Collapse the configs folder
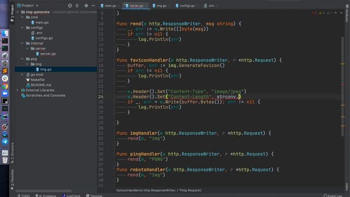Viewport: 350px width, 197px height. [22, 28]
